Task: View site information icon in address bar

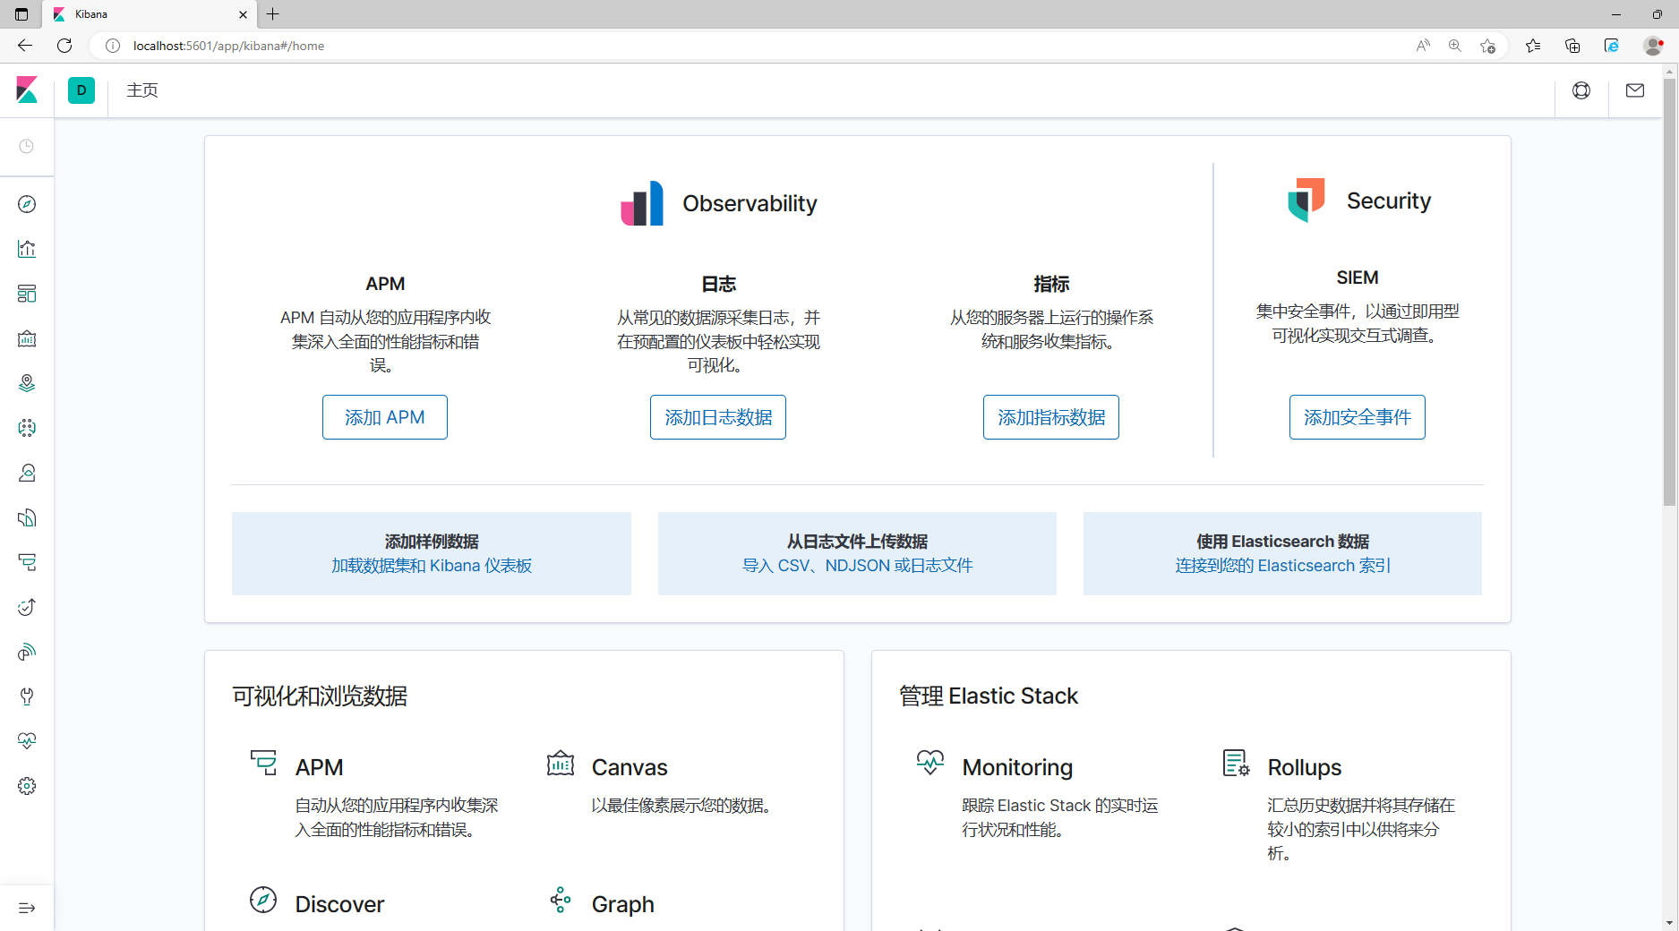Action: pos(113,46)
